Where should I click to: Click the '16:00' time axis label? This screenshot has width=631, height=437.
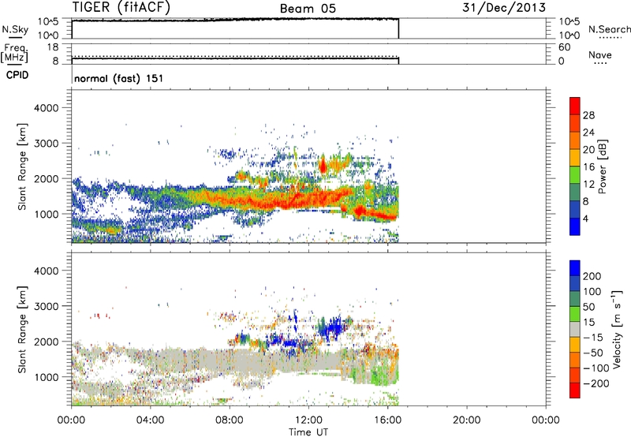point(387,420)
